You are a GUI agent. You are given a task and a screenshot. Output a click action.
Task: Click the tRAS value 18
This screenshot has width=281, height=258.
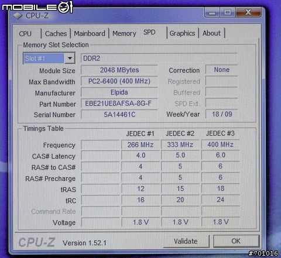click(x=220, y=188)
